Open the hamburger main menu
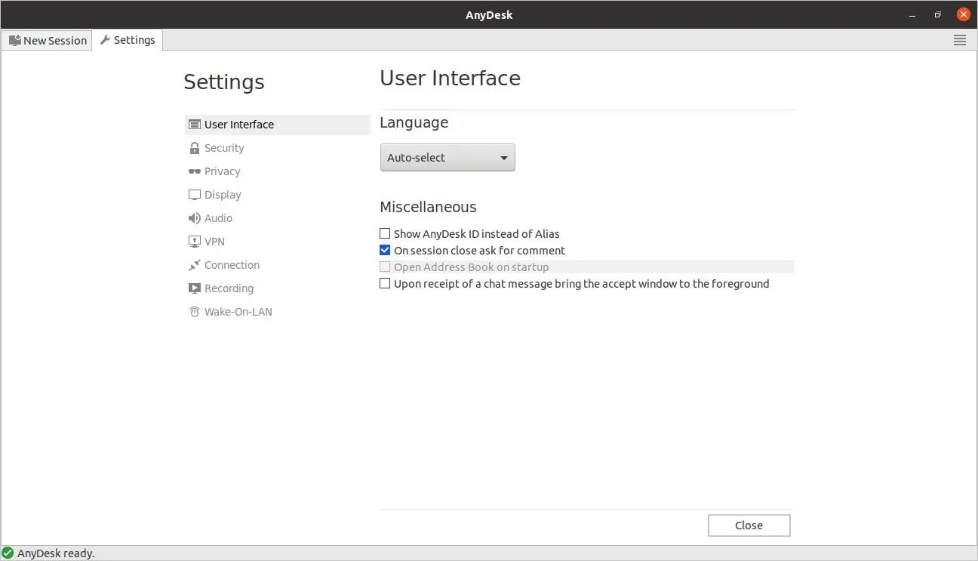This screenshot has width=978, height=561. click(x=960, y=41)
